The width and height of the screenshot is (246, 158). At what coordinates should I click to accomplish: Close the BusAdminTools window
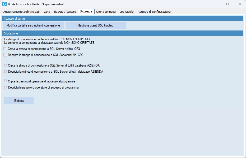(240, 4)
